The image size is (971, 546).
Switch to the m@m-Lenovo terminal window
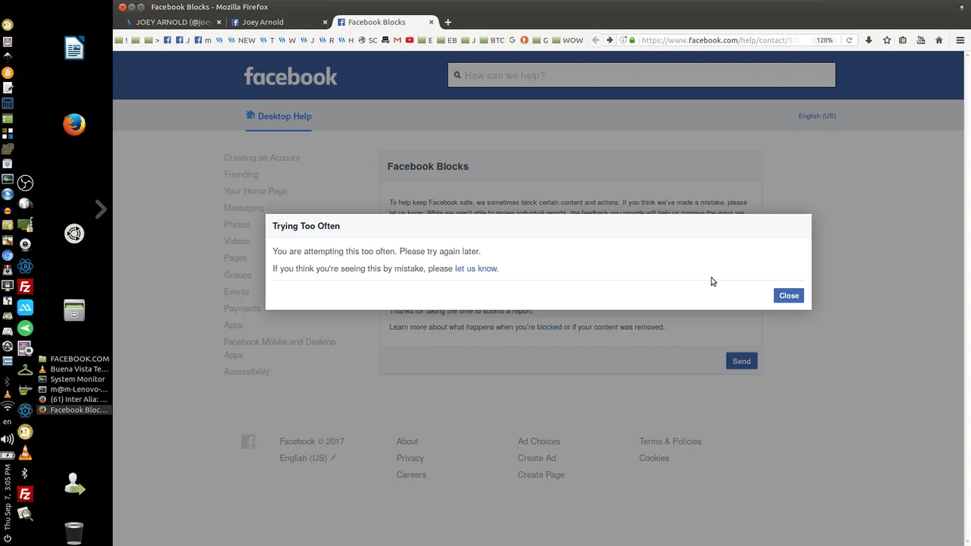(x=74, y=389)
